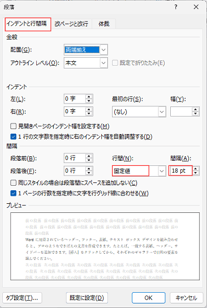Click the タブ設定 button
Image resolution: width=207 pixels, height=308 pixels.
point(22,298)
